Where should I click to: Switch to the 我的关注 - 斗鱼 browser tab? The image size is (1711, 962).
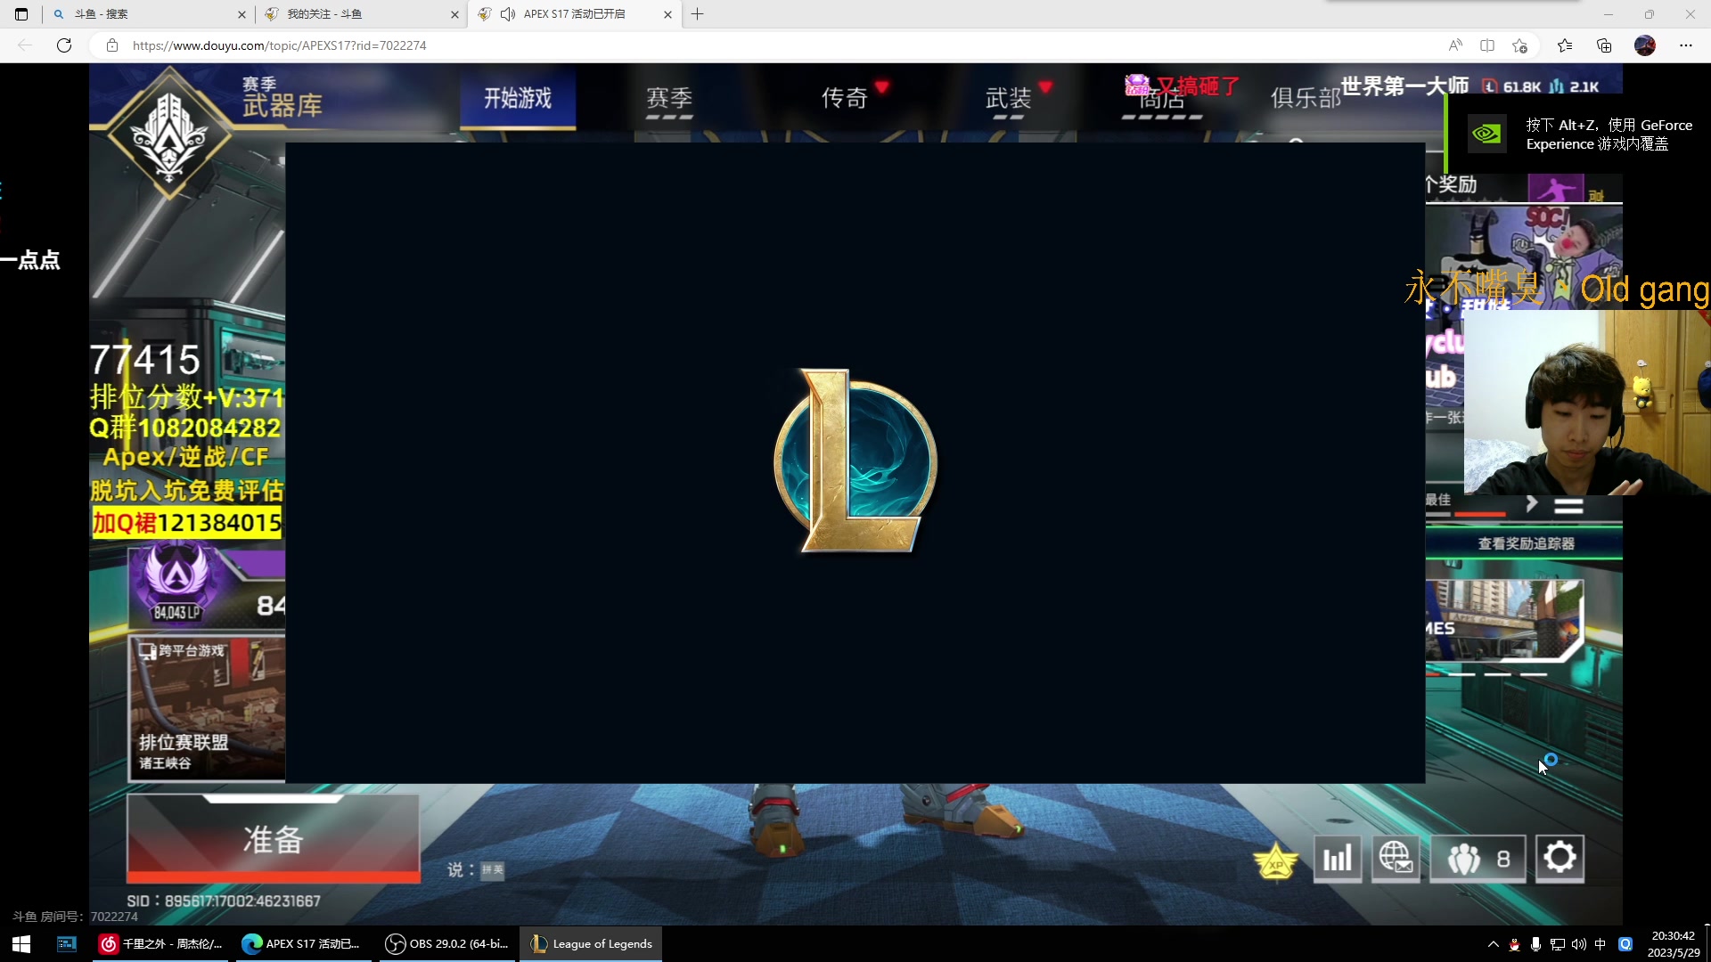(361, 14)
